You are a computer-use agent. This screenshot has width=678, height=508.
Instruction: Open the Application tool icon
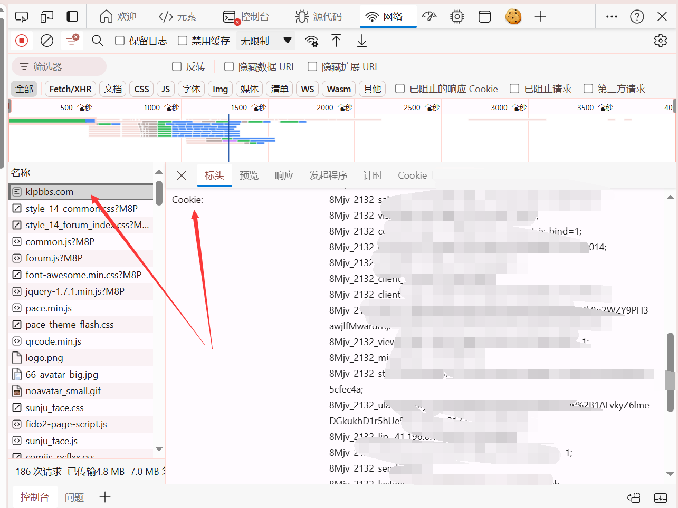(484, 17)
